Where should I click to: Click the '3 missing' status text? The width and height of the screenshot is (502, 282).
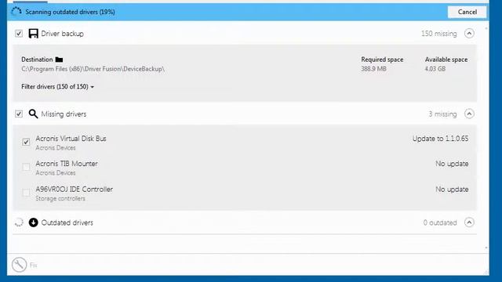tap(442, 114)
